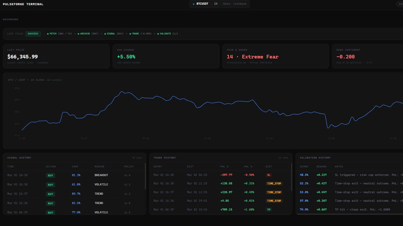Select the TP exit badge
The image size is (403, 226).
(x=269, y=209)
